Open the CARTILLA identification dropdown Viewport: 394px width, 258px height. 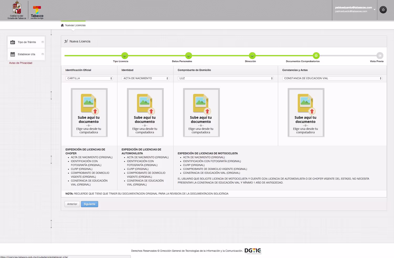[x=89, y=78]
